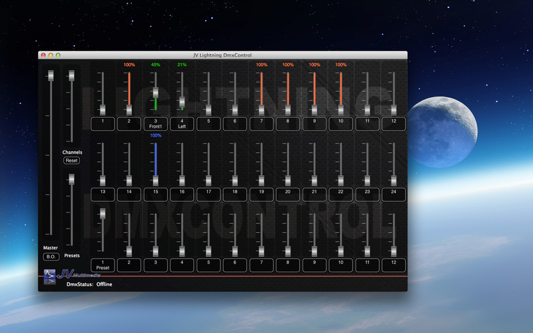Click channel 20 fader handle
Image resolution: width=533 pixels, height=333 pixels.
288,180
